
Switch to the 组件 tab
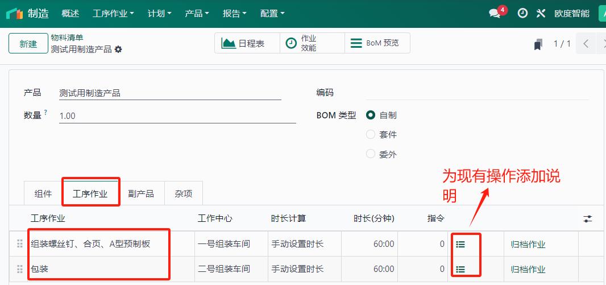coord(43,193)
